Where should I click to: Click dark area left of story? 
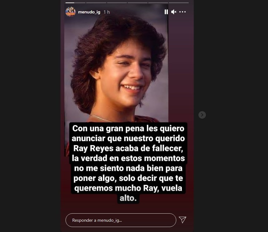pos(30,116)
